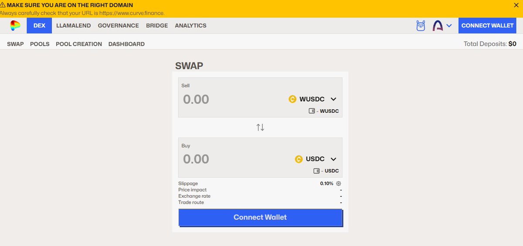Open the ANALYTICS tab
Image resolution: width=523 pixels, height=246 pixels.
[x=190, y=26]
